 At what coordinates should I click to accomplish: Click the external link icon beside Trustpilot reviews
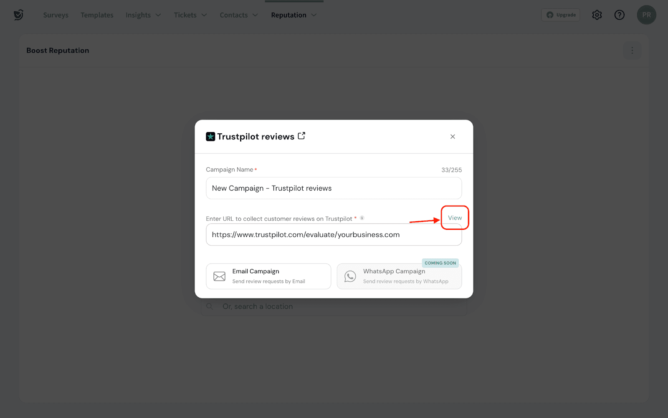pyautogui.click(x=301, y=136)
